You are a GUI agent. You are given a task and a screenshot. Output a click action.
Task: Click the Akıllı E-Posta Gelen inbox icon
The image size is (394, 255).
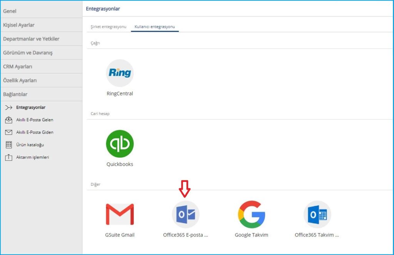[x=8, y=120]
